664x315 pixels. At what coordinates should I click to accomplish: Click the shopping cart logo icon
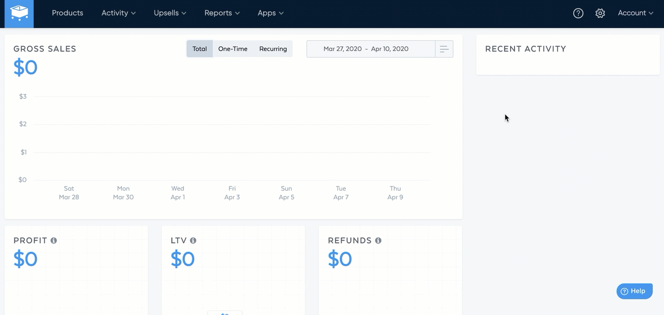tap(19, 14)
